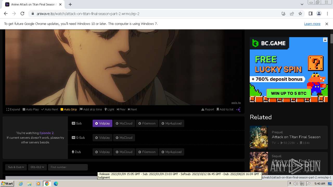The image size is (333, 187).
Task: Select Sub Filemoon server
Action: [147, 123]
